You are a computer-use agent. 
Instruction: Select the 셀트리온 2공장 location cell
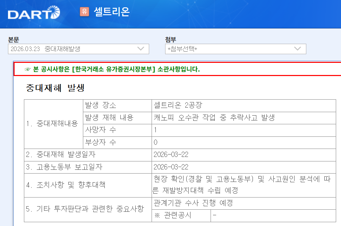[x=244, y=106]
